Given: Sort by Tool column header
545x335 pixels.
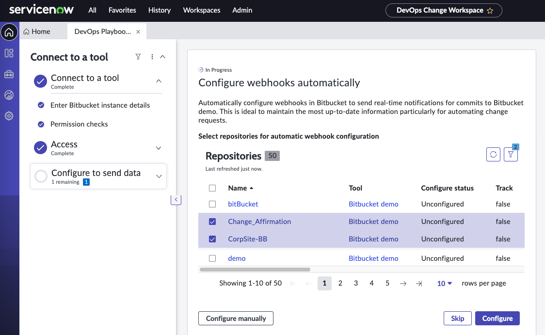Looking at the screenshot, I should click(x=355, y=188).
